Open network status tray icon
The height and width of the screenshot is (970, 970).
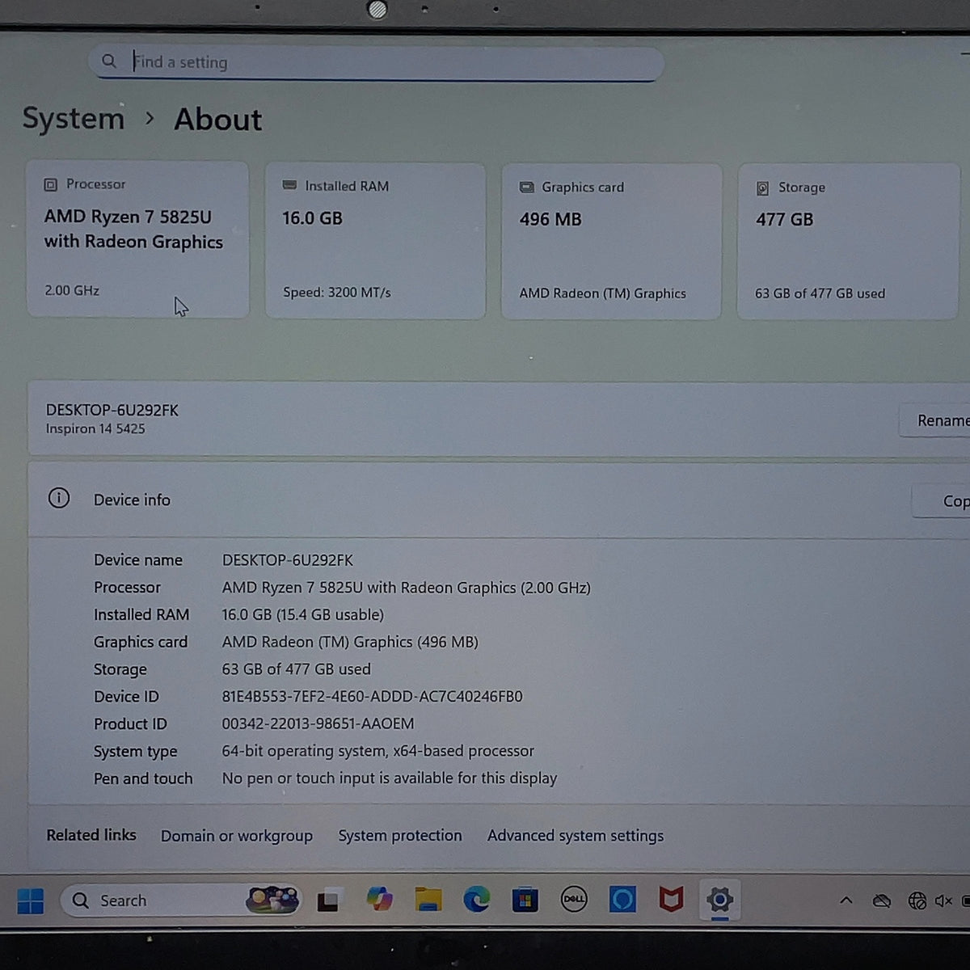(917, 900)
